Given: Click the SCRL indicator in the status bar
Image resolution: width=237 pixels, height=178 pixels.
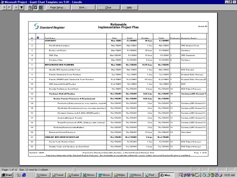Looking at the screenshot, I should coord(222,170).
